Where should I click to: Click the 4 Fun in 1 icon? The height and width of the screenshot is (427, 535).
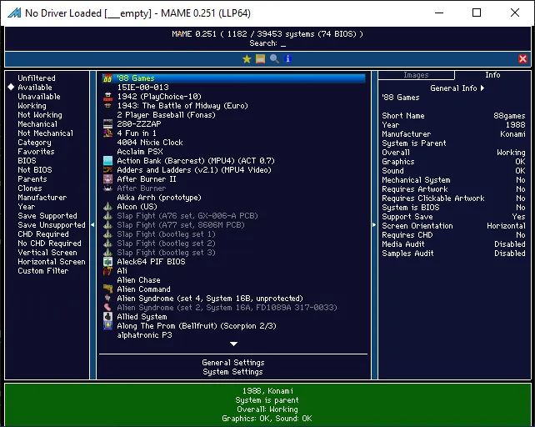[107, 133]
